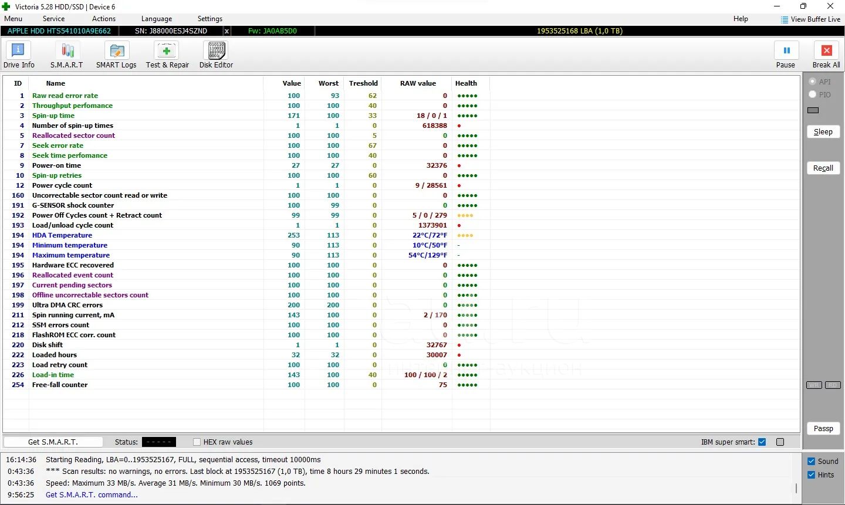Click the RAW value column header
Viewport: 845px width, 505px height.
418,83
